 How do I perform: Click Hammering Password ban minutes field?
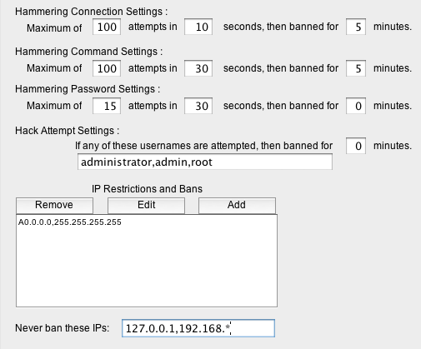point(356,106)
